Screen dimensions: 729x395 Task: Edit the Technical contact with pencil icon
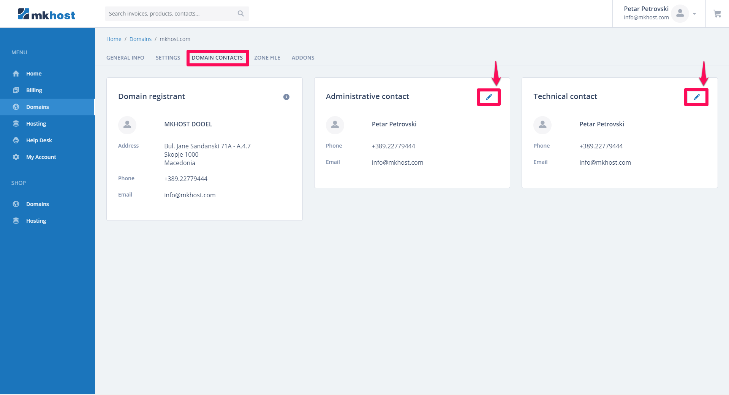tap(696, 97)
